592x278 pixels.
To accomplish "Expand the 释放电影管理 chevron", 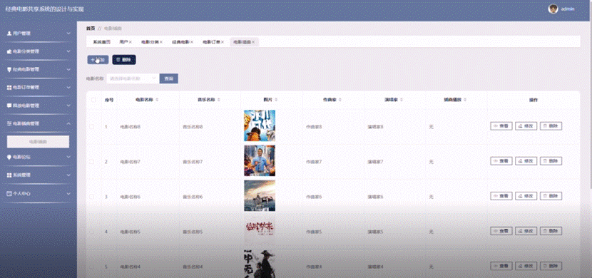I will 68,105.
